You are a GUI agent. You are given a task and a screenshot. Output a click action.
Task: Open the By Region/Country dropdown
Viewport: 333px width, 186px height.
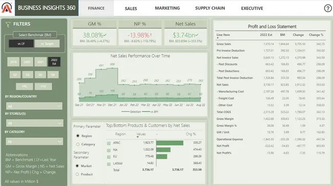(x=34, y=106)
